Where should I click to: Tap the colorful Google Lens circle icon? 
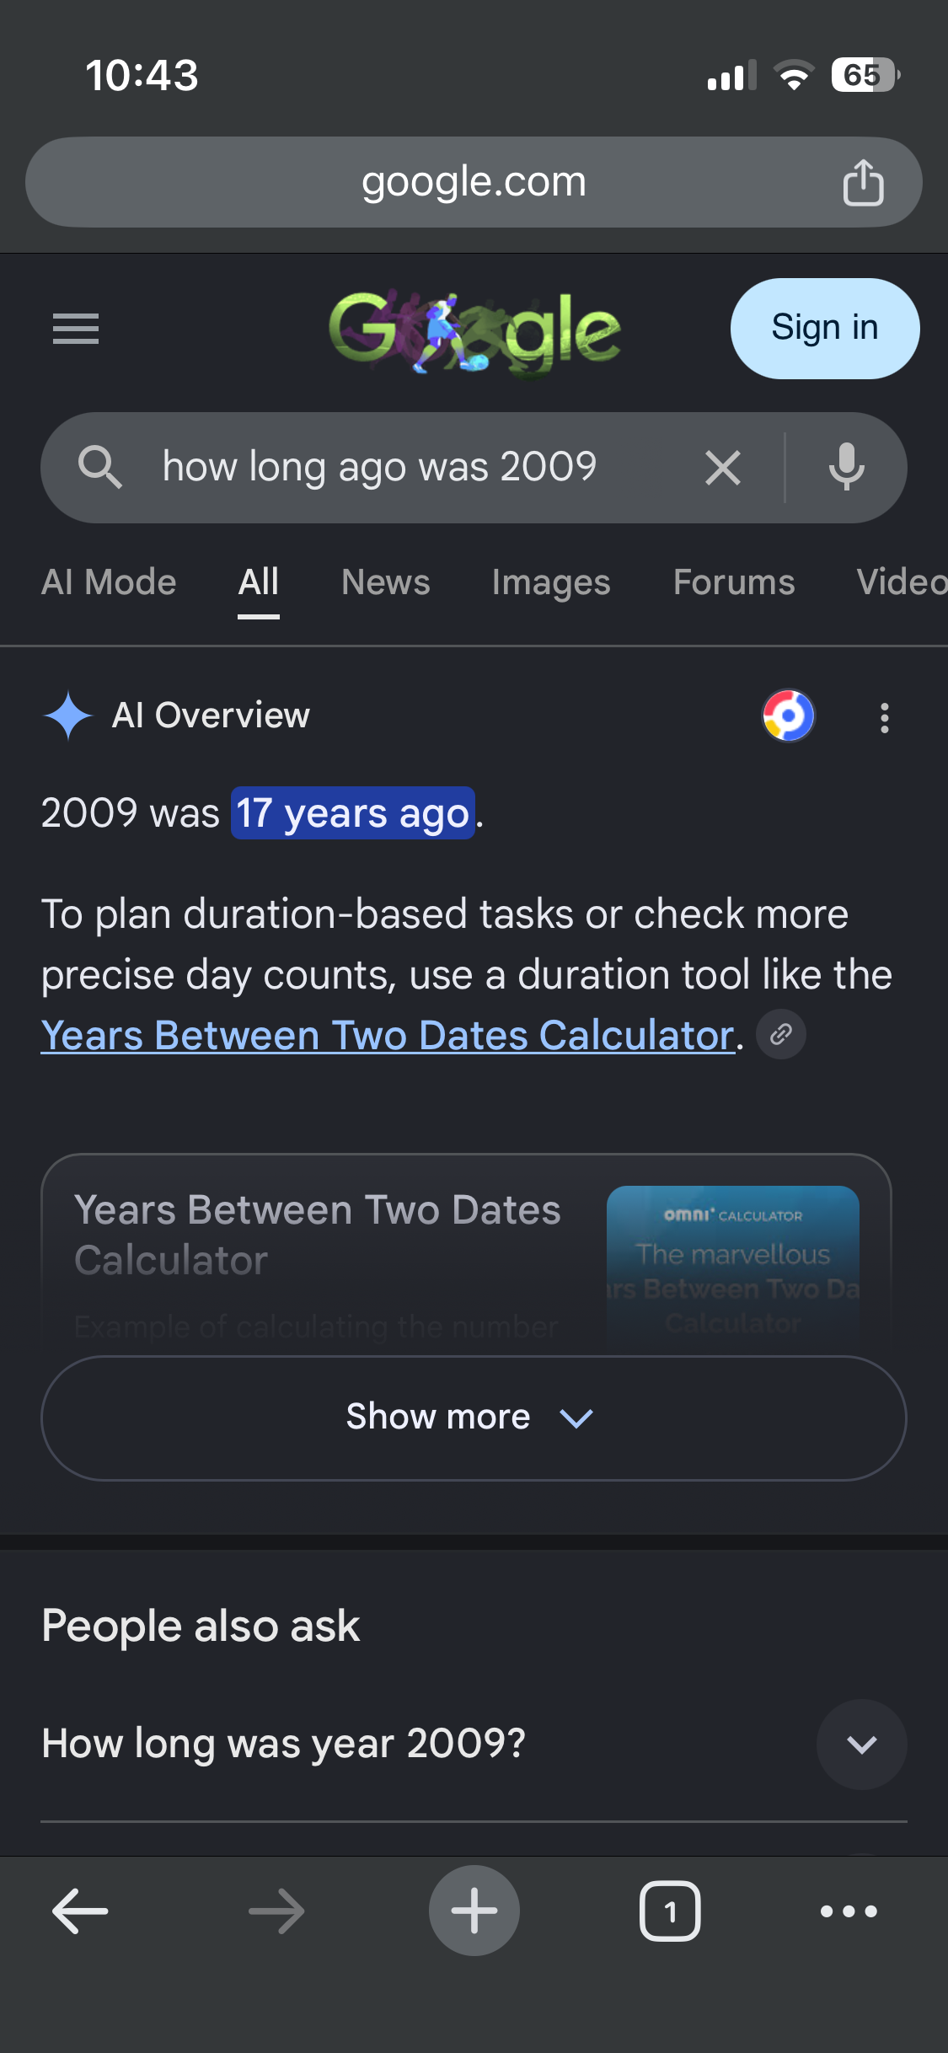click(x=789, y=716)
